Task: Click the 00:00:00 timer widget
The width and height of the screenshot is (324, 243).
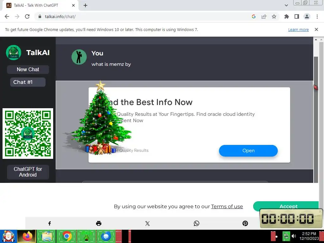Action: pyautogui.click(x=291, y=218)
